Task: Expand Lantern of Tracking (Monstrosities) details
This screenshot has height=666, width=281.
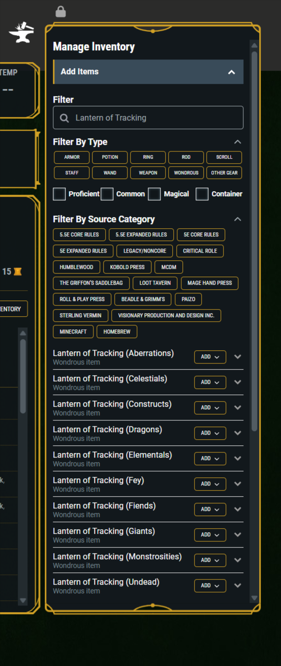Action: click(237, 560)
